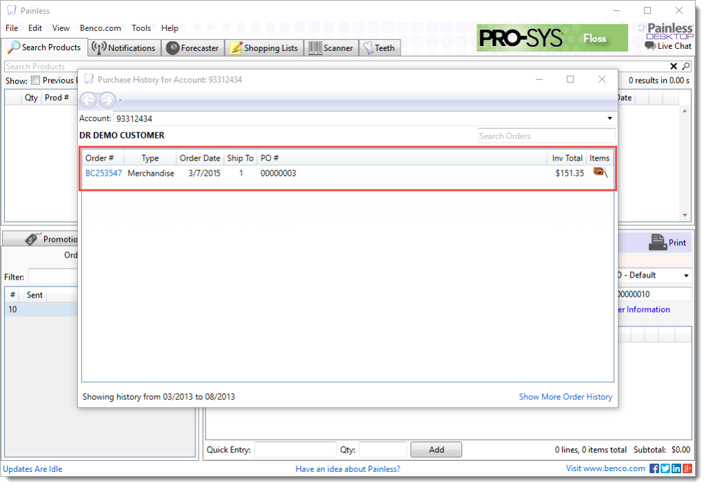The image size is (706, 487).
Task: Open the Benco.com menu
Action: (100, 28)
